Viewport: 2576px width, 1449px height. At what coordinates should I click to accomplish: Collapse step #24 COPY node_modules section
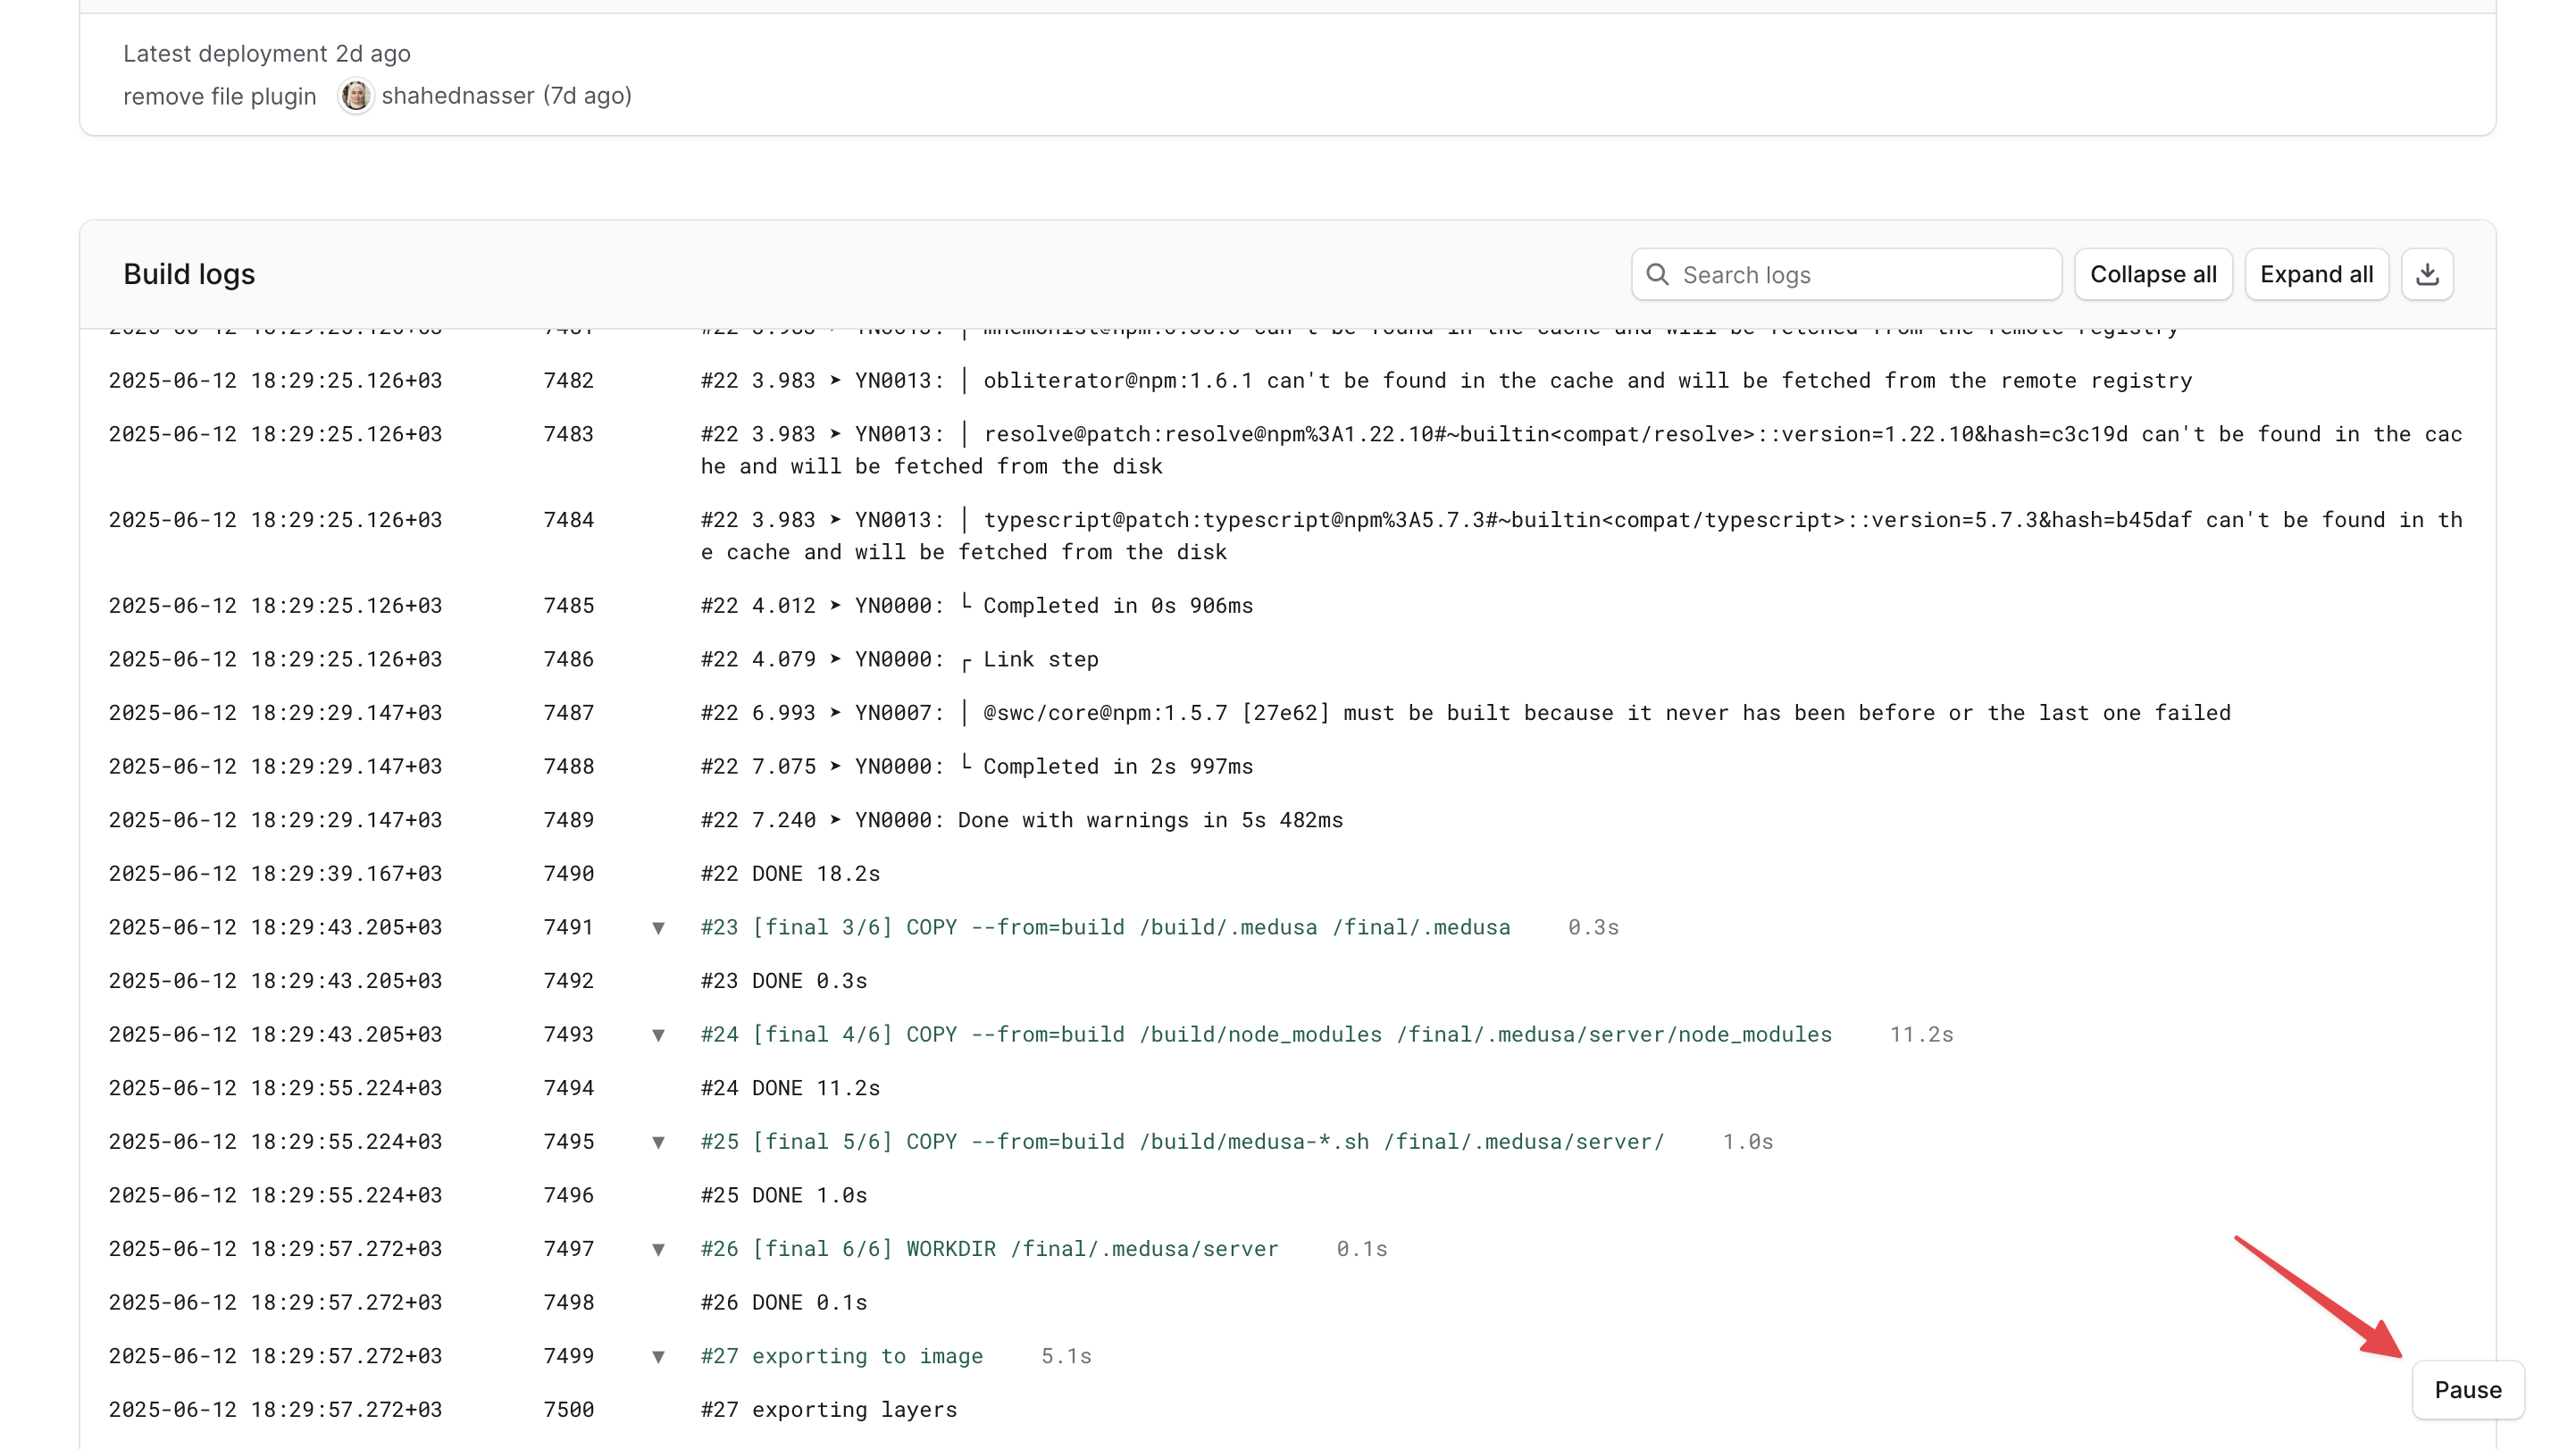pos(658,1035)
